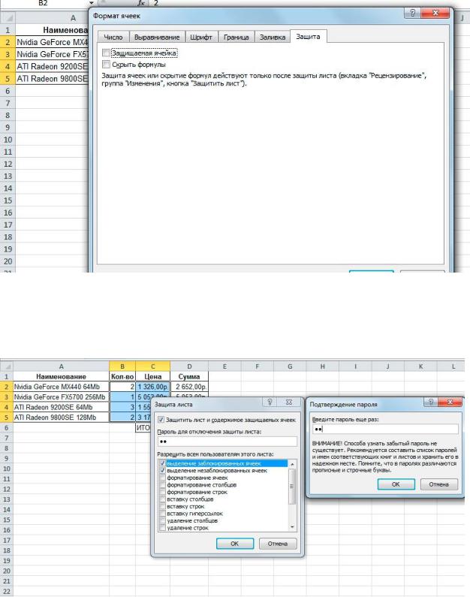Focus the Введите пароль еще раз field
Screen dimensions: 470x597
tap(385, 429)
